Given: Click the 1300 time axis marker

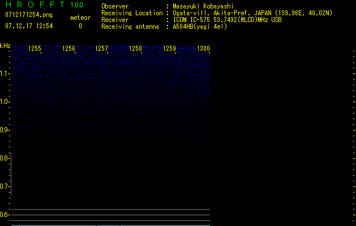Looking at the screenshot, I should [203, 49].
